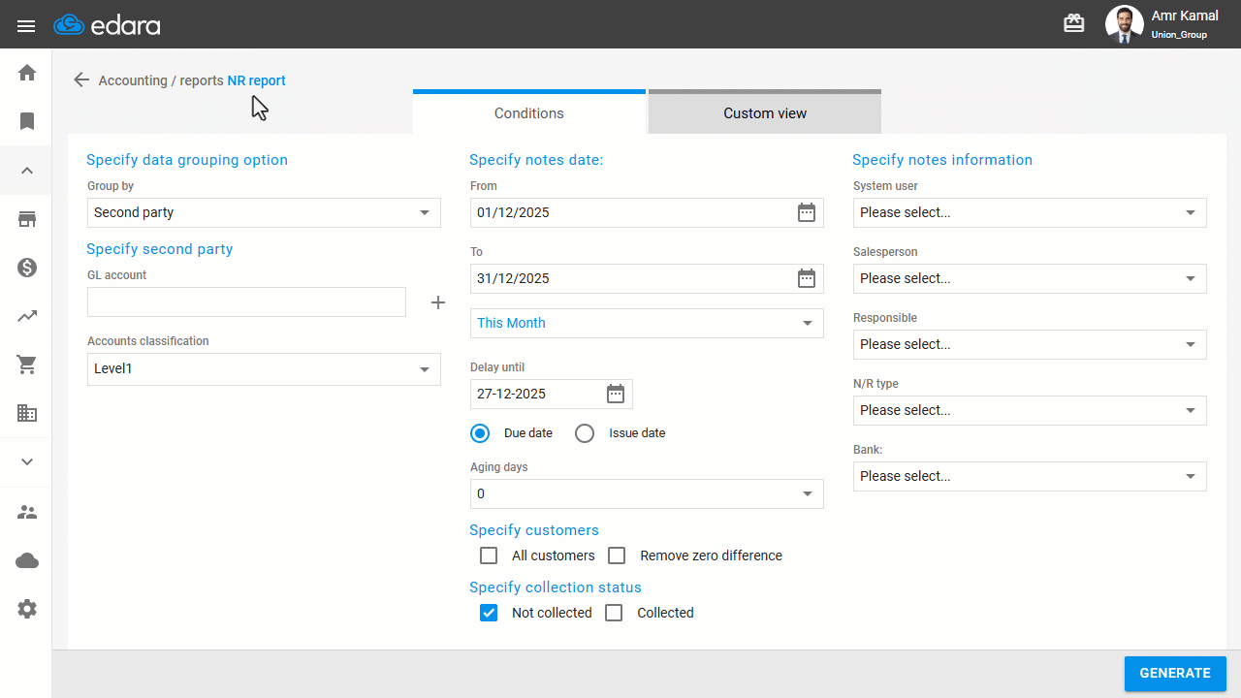The height and width of the screenshot is (698, 1241).
Task: Expand the Bank dropdown
Action: (1030, 476)
